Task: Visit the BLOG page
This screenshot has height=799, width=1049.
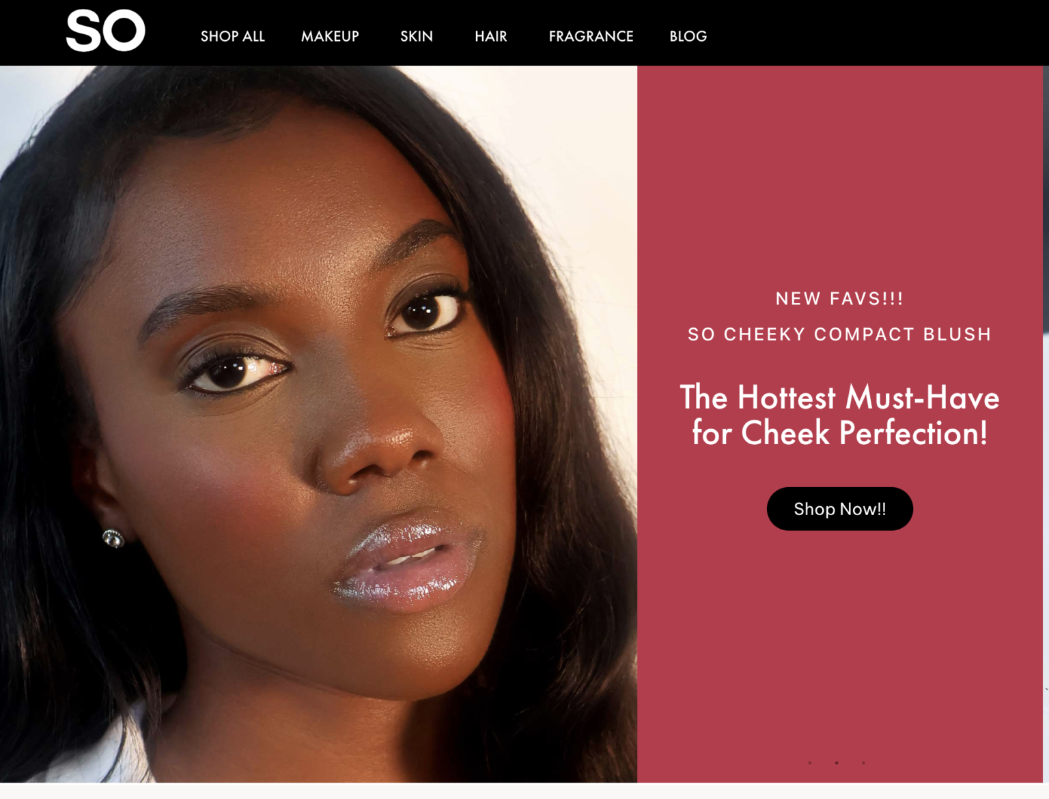Action: pos(688,36)
